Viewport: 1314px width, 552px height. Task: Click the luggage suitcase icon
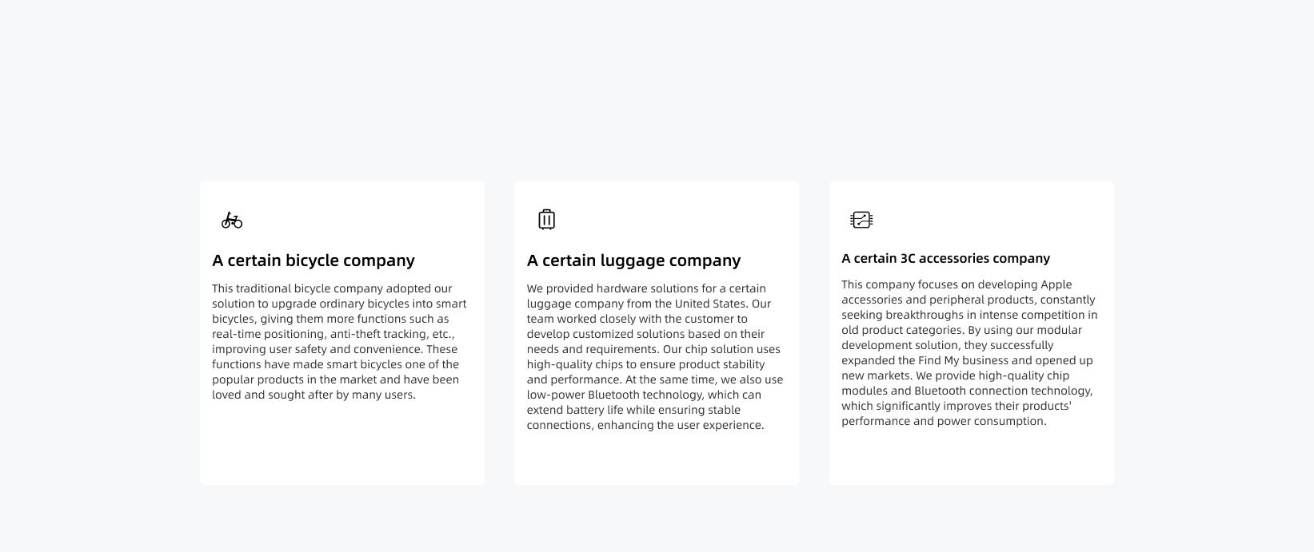(546, 220)
